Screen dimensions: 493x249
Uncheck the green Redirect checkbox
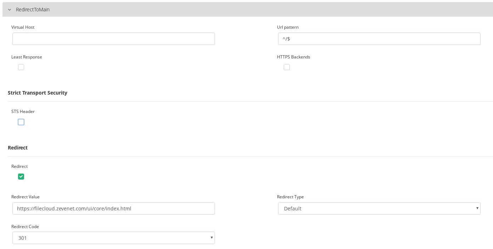coord(21,176)
